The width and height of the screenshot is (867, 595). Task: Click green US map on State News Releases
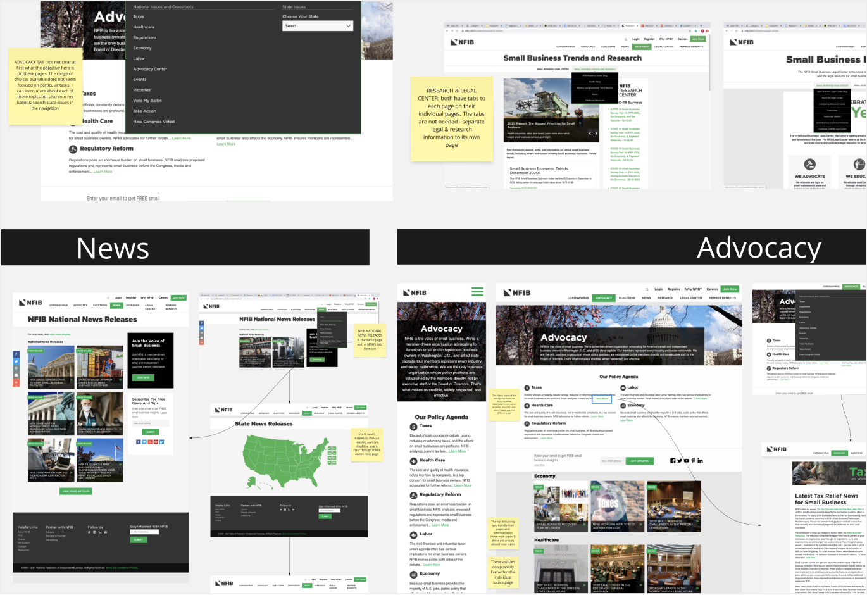pos(282,460)
